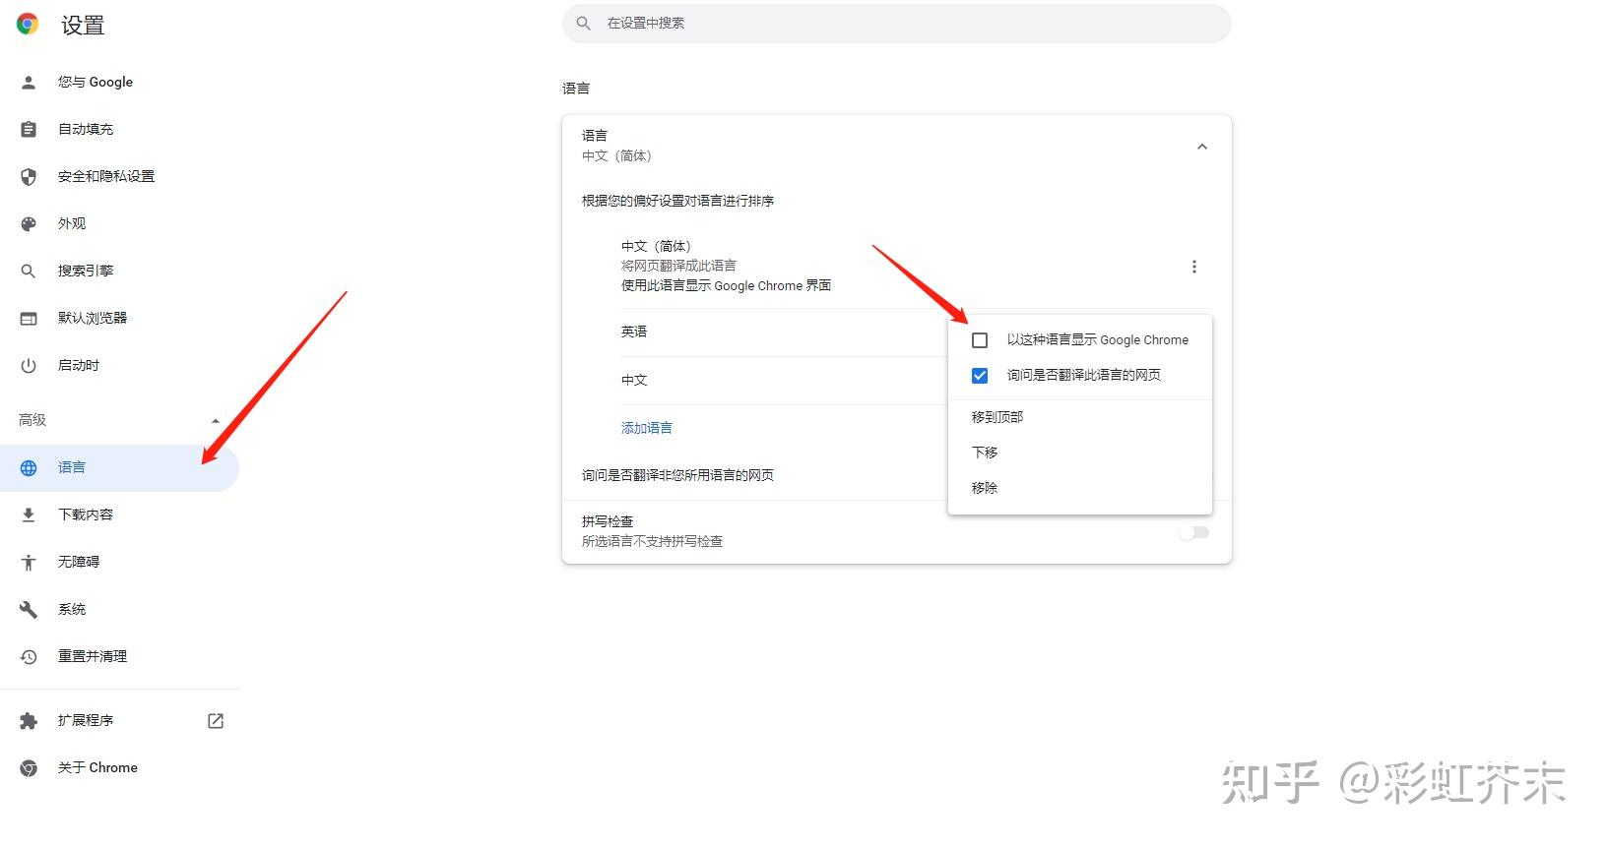Click 使用此语言显示 Google Chrome 界面 text

click(x=726, y=286)
